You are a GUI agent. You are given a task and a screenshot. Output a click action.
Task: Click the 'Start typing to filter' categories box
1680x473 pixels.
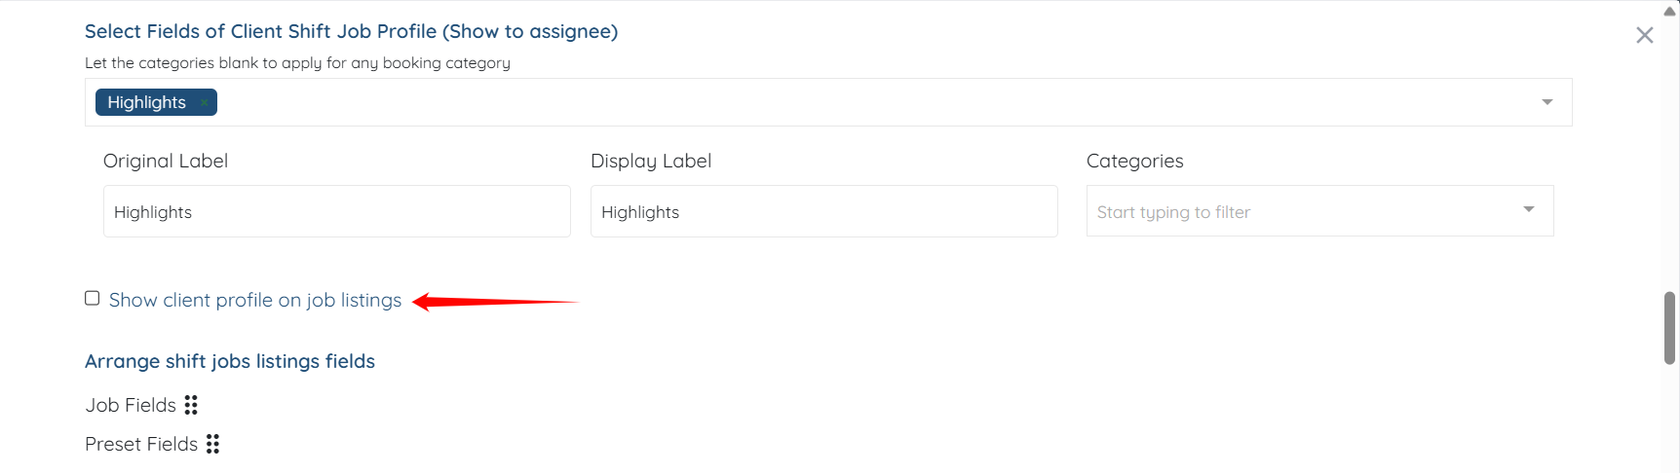(x=1296, y=212)
